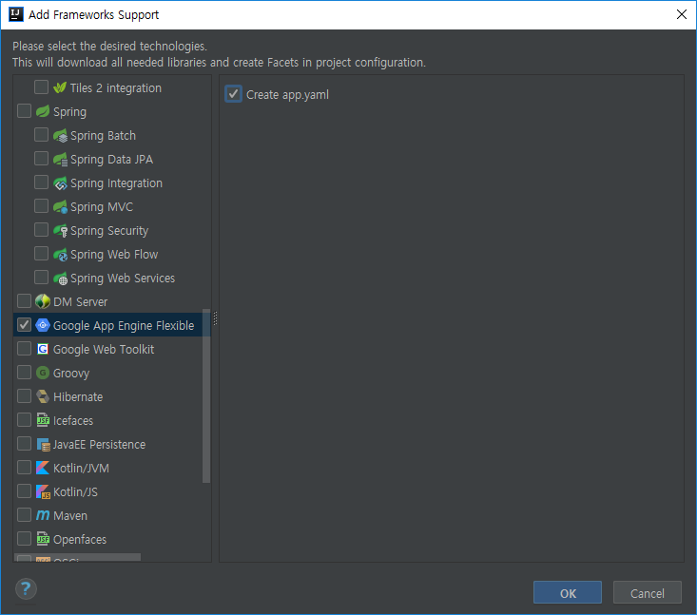Check the Icefaces checkbox
Screen dimensions: 697x615
24,420
